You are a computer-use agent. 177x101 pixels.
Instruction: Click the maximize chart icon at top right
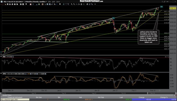coord(173,2)
